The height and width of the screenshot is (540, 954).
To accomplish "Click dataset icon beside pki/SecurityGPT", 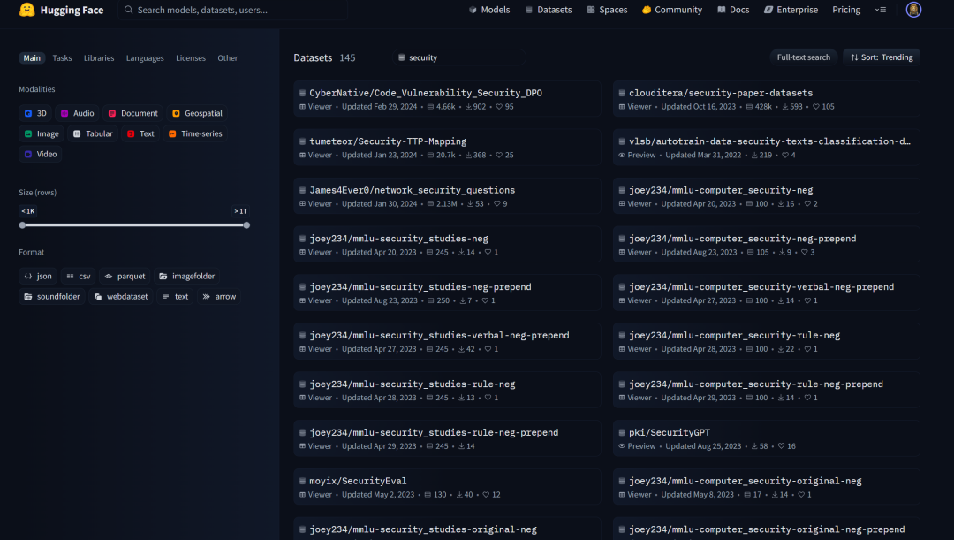I will 622,433.
